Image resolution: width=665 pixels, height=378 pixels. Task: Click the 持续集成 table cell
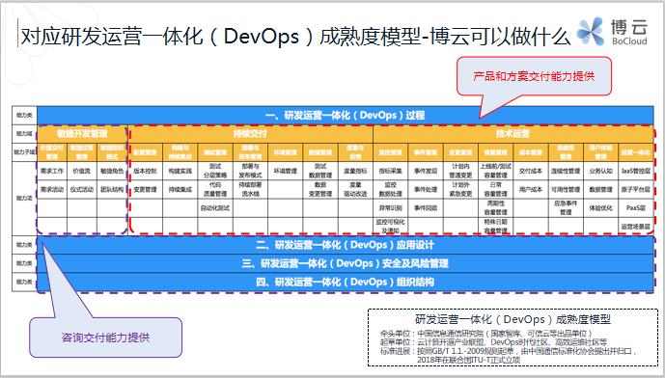180,189
